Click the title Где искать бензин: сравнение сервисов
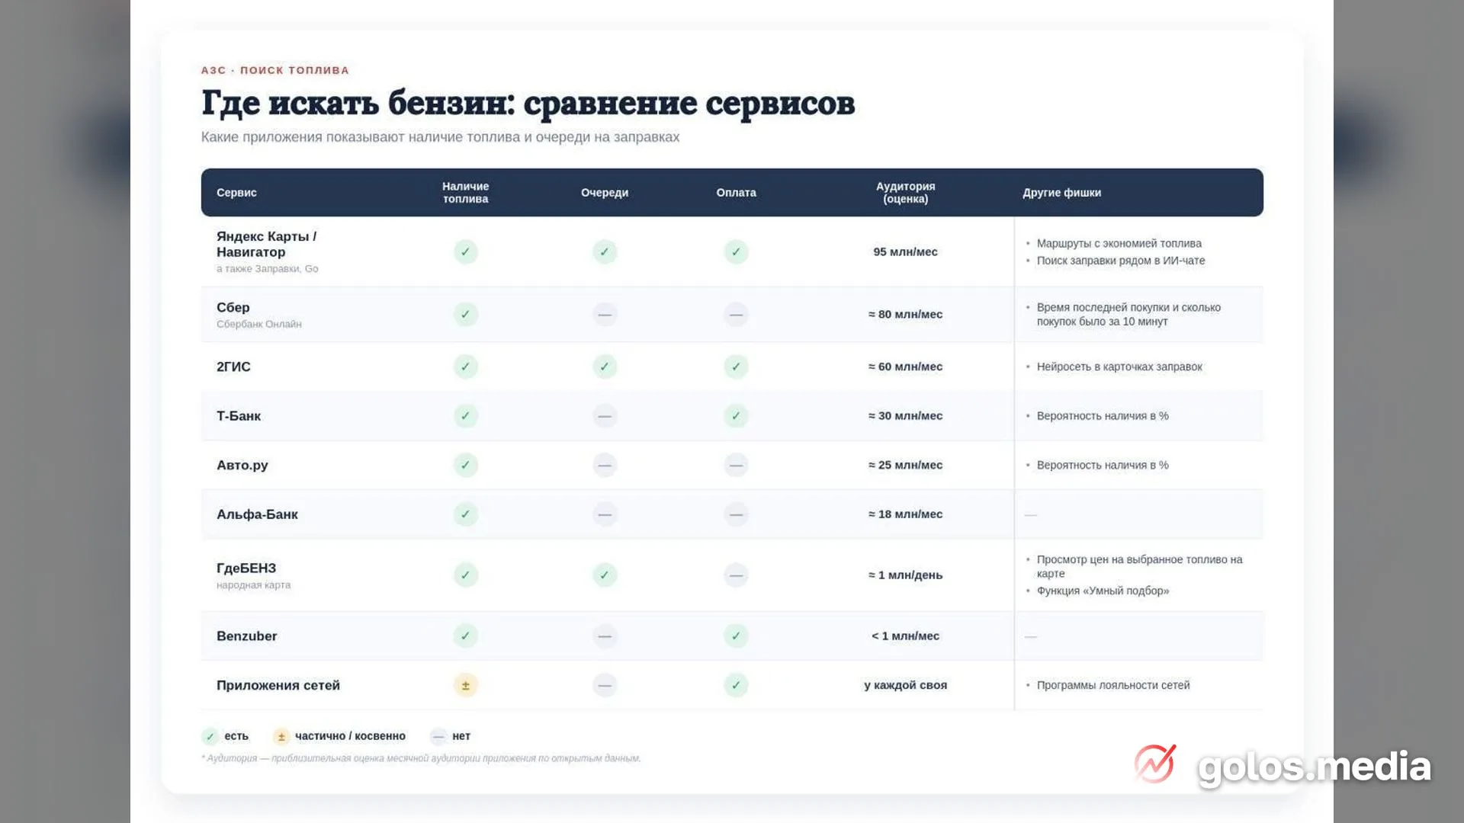The width and height of the screenshot is (1464, 823). point(528,104)
